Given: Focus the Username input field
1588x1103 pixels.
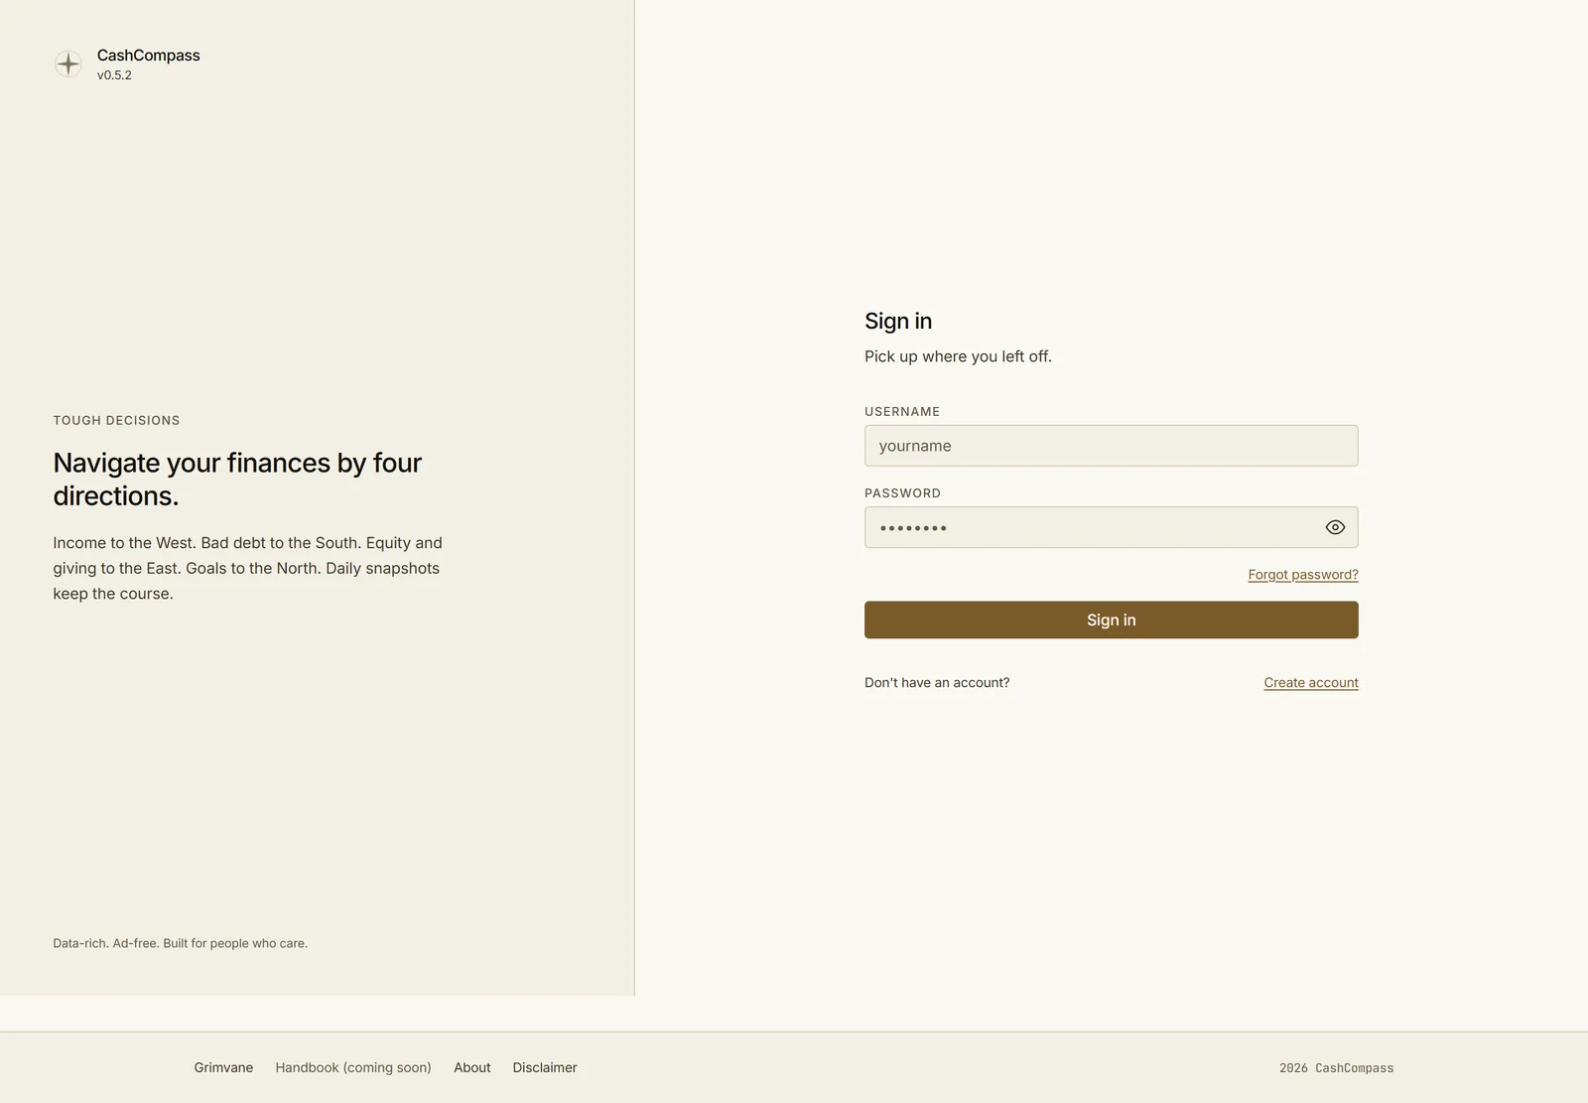Looking at the screenshot, I should click(x=1111, y=446).
